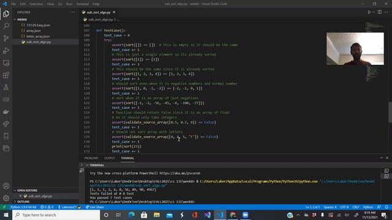Open run options dropdown beside play button
The image size is (392, 220).
tap(374, 12)
